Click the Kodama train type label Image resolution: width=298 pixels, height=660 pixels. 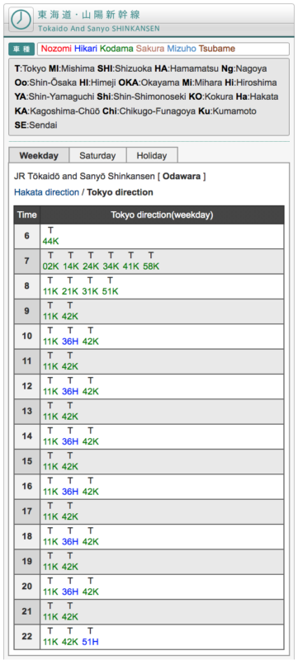pyautogui.click(x=116, y=49)
